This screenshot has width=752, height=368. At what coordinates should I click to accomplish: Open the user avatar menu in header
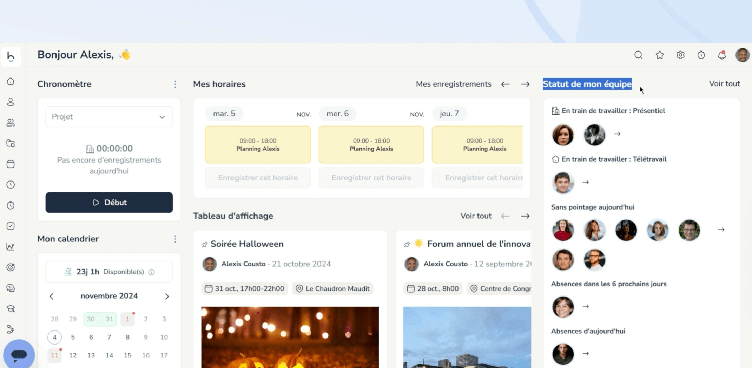point(743,55)
